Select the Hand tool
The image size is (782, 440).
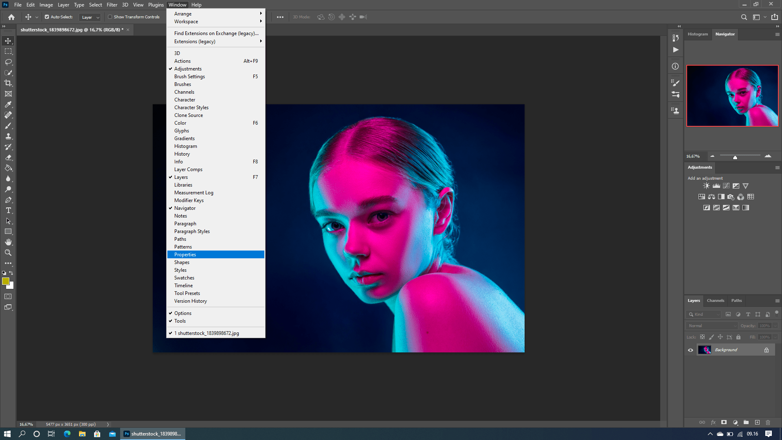pos(8,242)
